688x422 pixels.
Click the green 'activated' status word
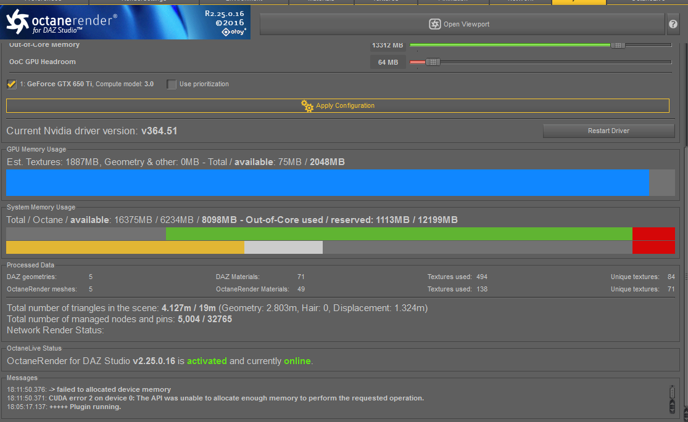[207, 361]
